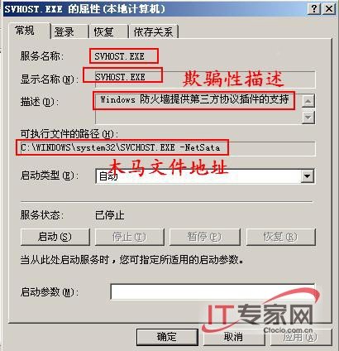Confirm with the 确定 button
This screenshot has height=351, width=339.
click(x=167, y=337)
